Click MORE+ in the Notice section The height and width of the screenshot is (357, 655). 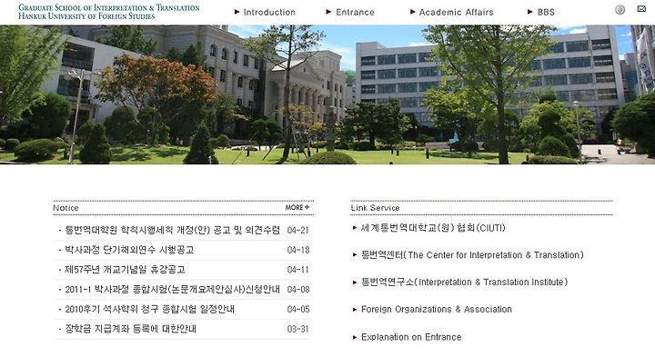click(x=297, y=207)
